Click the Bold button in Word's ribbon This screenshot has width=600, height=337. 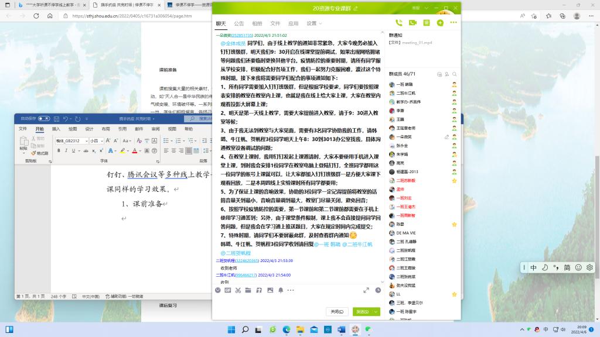tap(59, 150)
